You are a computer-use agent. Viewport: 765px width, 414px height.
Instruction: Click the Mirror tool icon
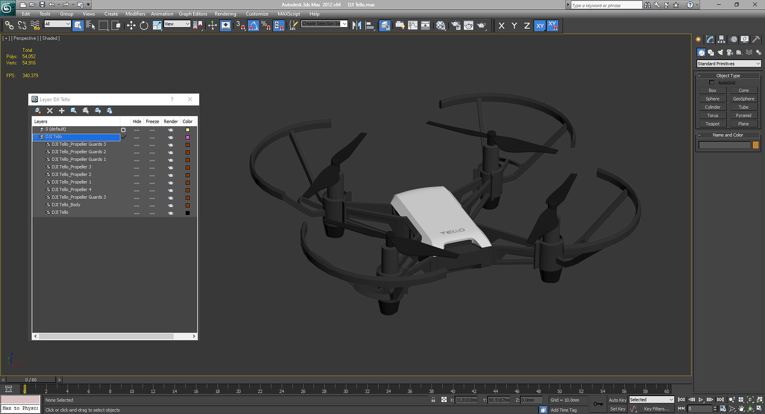(357, 25)
